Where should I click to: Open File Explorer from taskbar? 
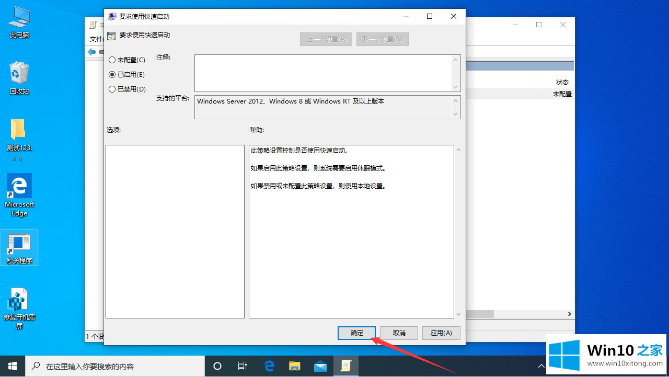(x=295, y=366)
